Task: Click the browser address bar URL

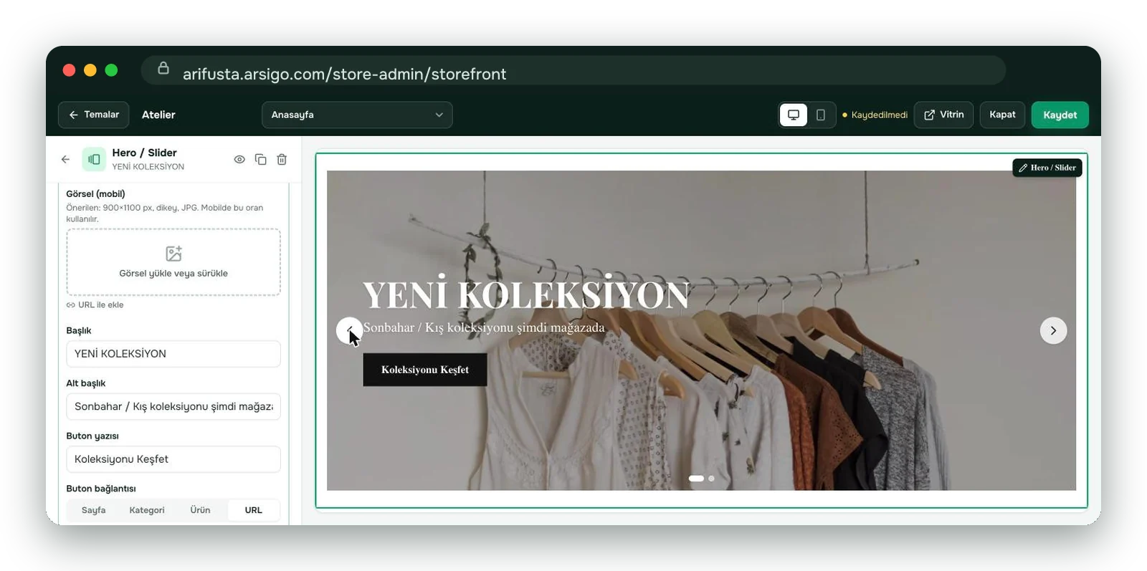Action: point(344,74)
